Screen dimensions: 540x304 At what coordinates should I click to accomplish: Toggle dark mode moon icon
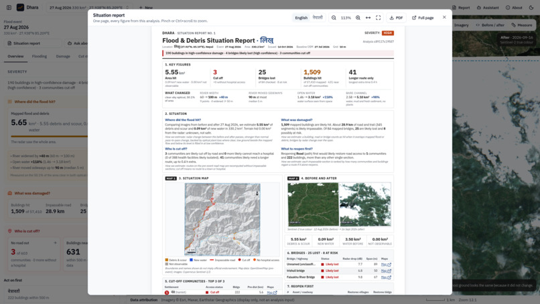[531, 7]
